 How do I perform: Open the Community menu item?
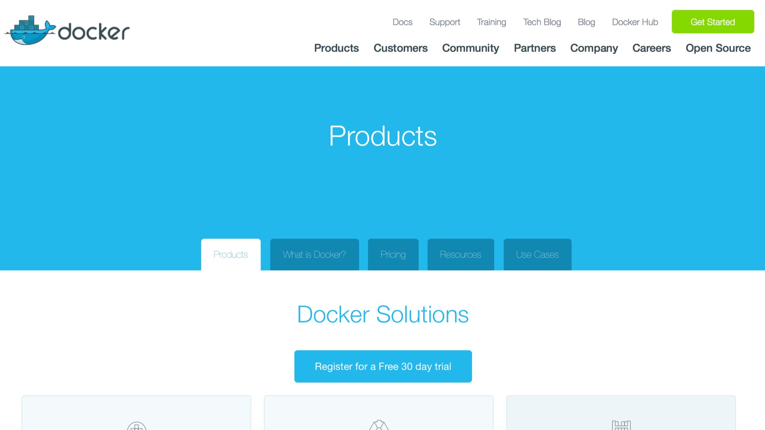(471, 48)
